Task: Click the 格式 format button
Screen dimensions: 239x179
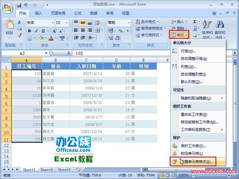Action: (x=179, y=35)
